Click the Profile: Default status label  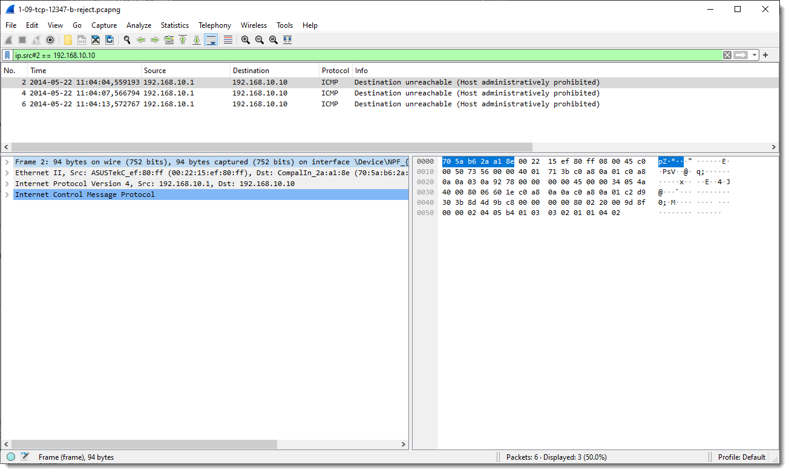click(x=741, y=457)
